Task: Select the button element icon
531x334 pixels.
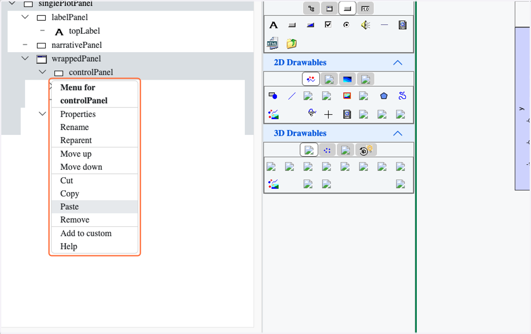Action: [292, 25]
